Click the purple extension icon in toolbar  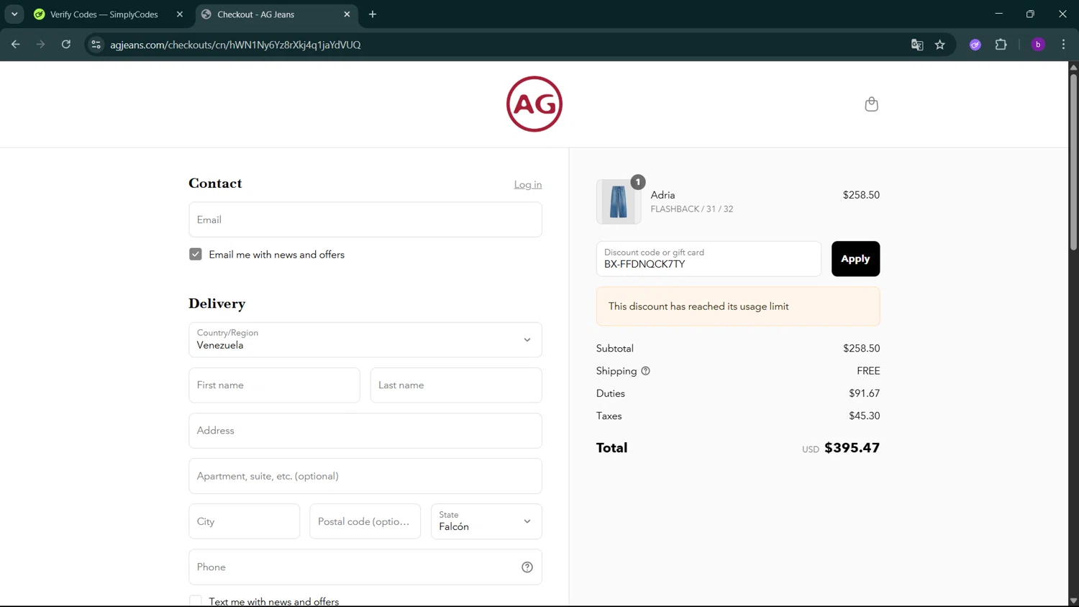click(975, 45)
